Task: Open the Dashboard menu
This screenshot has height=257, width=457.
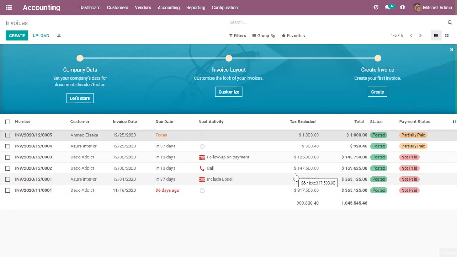Action: coord(90,7)
